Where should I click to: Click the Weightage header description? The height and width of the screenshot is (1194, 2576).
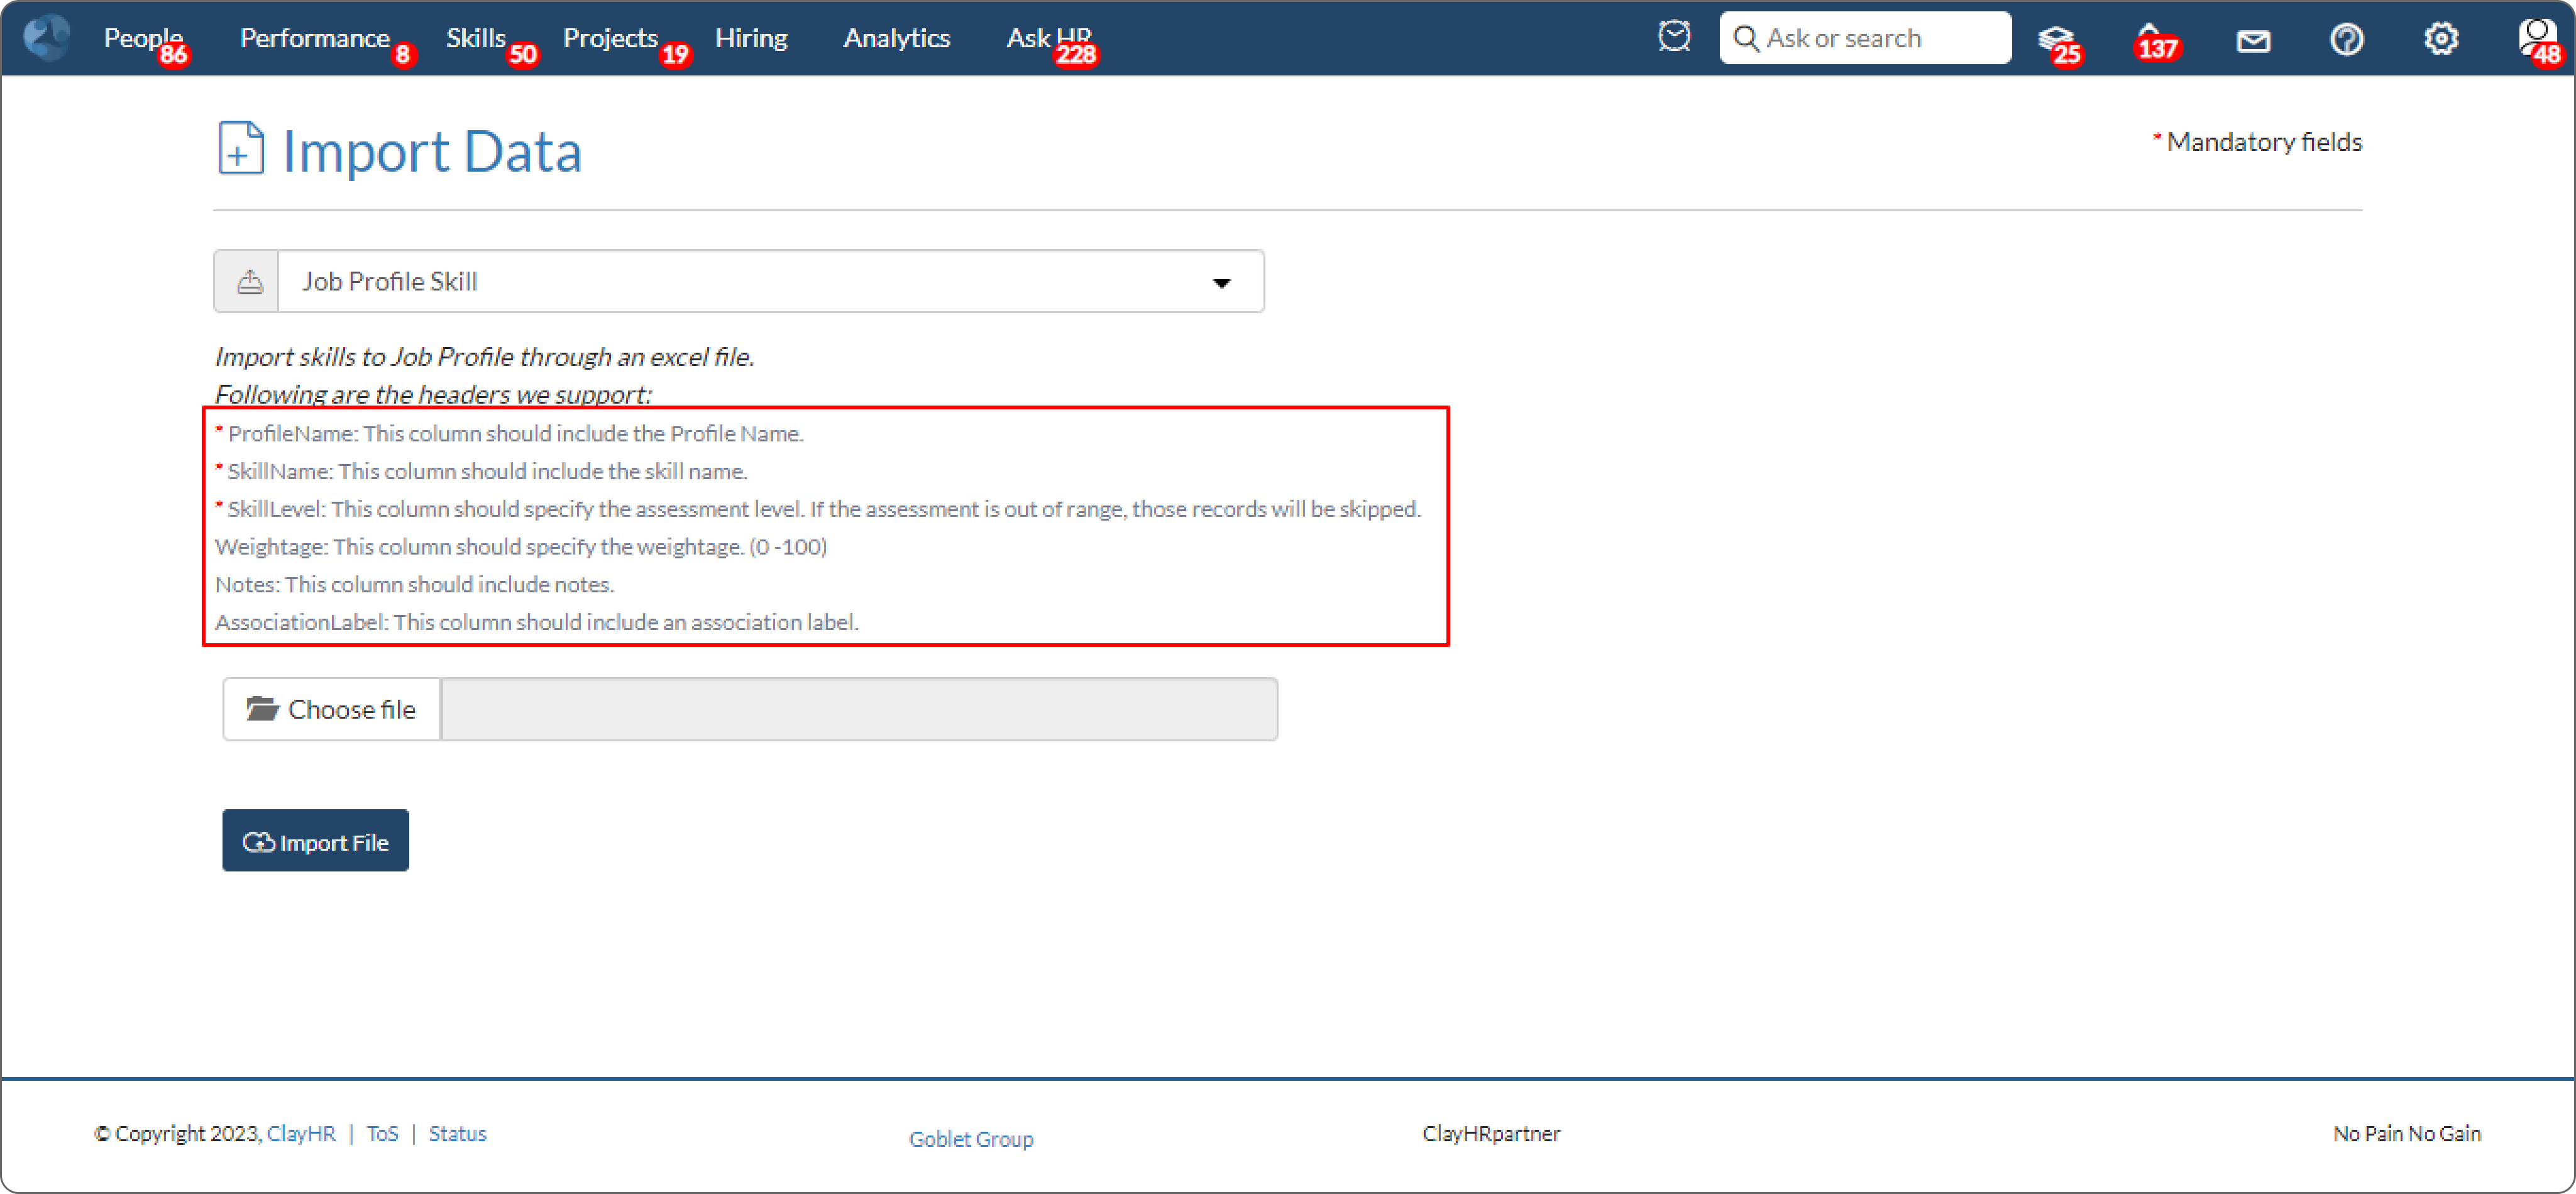(x=521, y=547)
